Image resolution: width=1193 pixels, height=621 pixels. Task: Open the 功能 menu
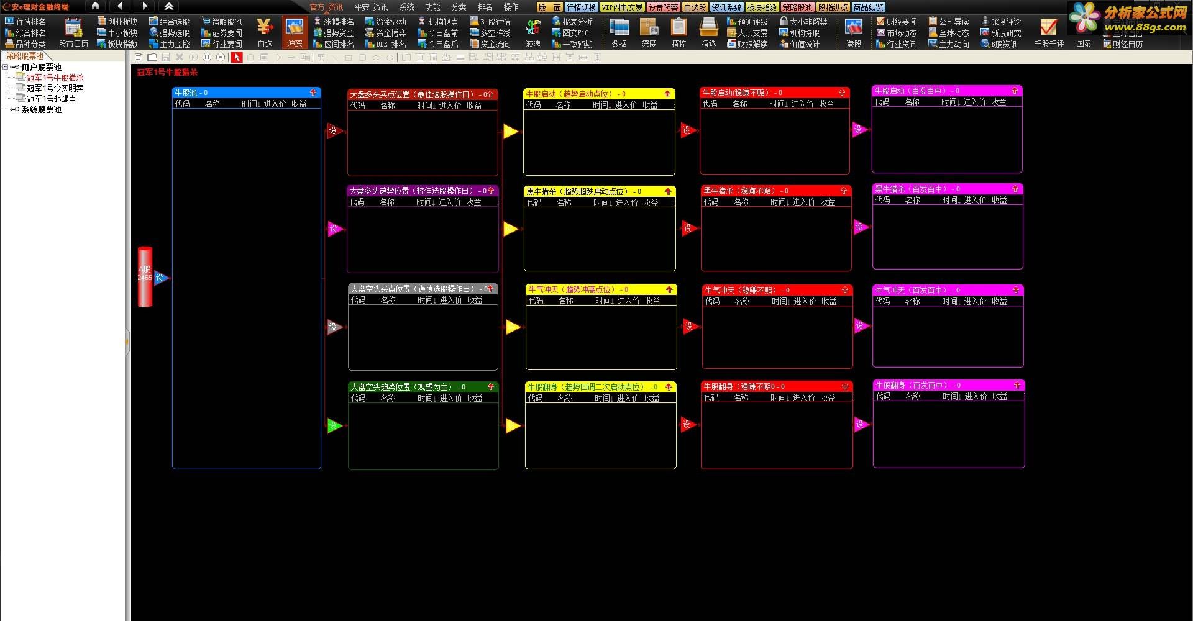433,7
